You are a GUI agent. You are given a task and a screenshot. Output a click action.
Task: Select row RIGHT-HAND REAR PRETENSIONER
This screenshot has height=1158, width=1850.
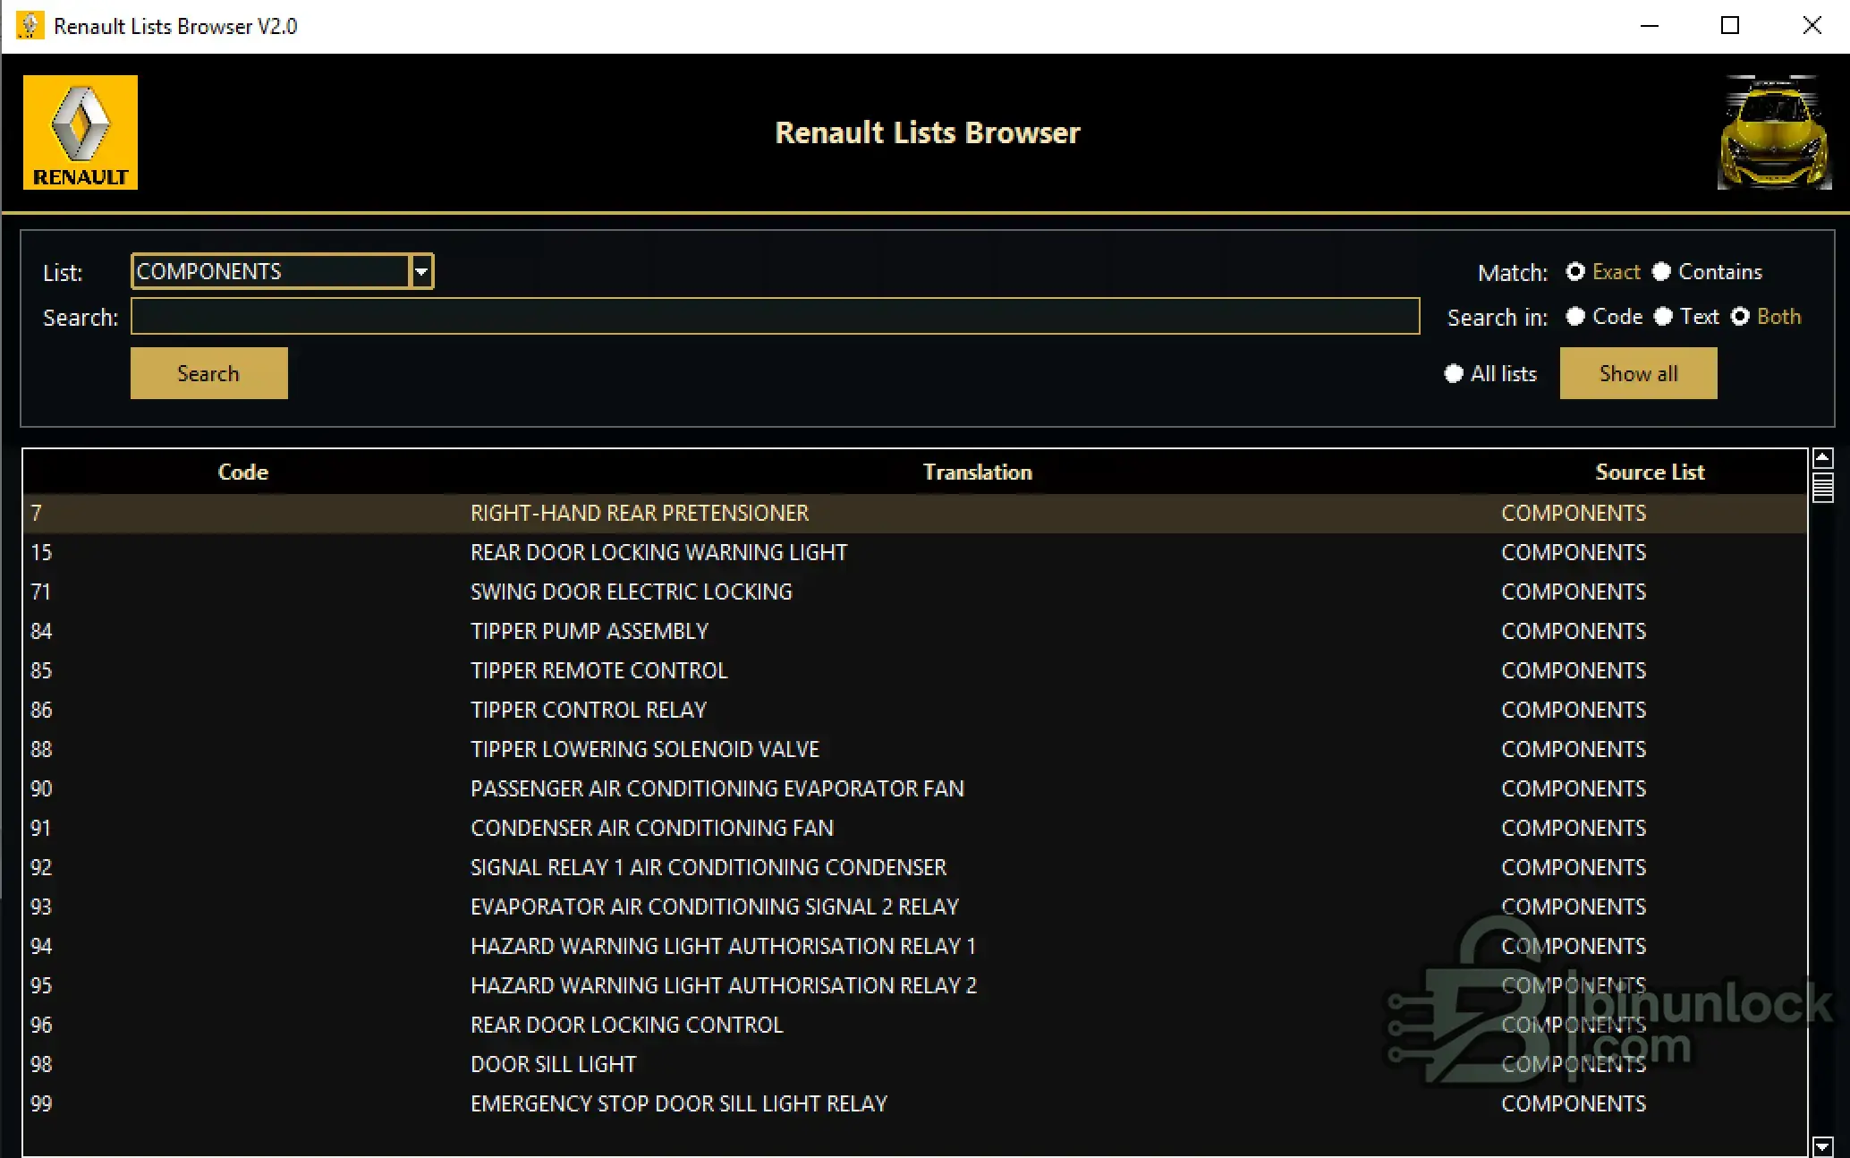(x=914, y=513)
